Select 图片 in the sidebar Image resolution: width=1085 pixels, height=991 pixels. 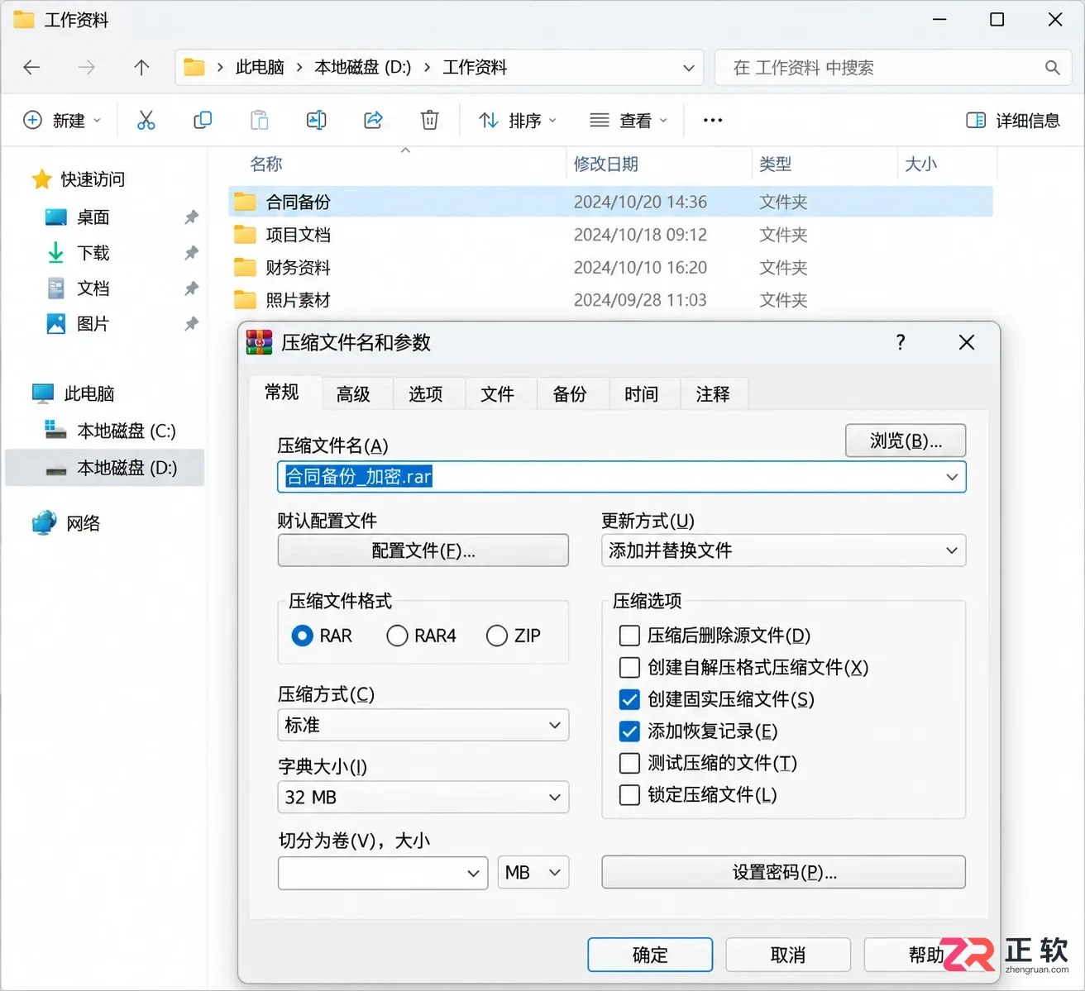(93, 324)
